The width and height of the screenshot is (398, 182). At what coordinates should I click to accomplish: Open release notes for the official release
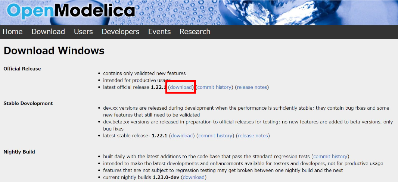click(x=252, y=87)
